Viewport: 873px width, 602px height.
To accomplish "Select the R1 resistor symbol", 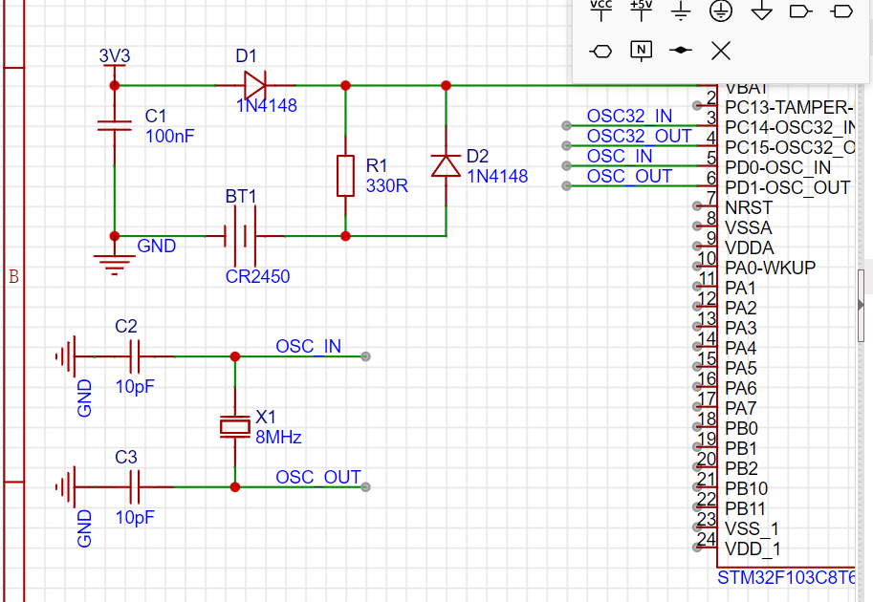I will (x=346, y=176).
